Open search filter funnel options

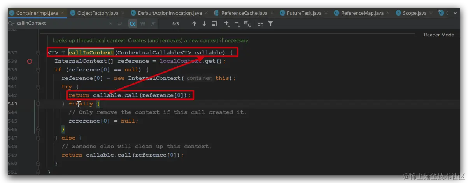pos(270,24)
